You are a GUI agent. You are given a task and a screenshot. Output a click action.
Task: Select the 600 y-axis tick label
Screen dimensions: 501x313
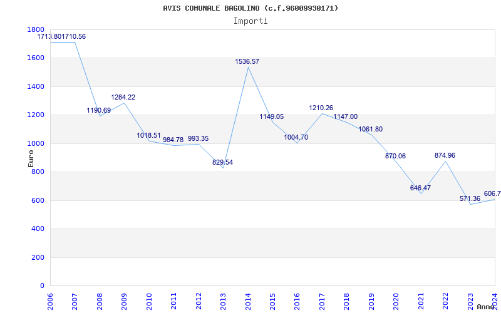[x=38, y=200]
